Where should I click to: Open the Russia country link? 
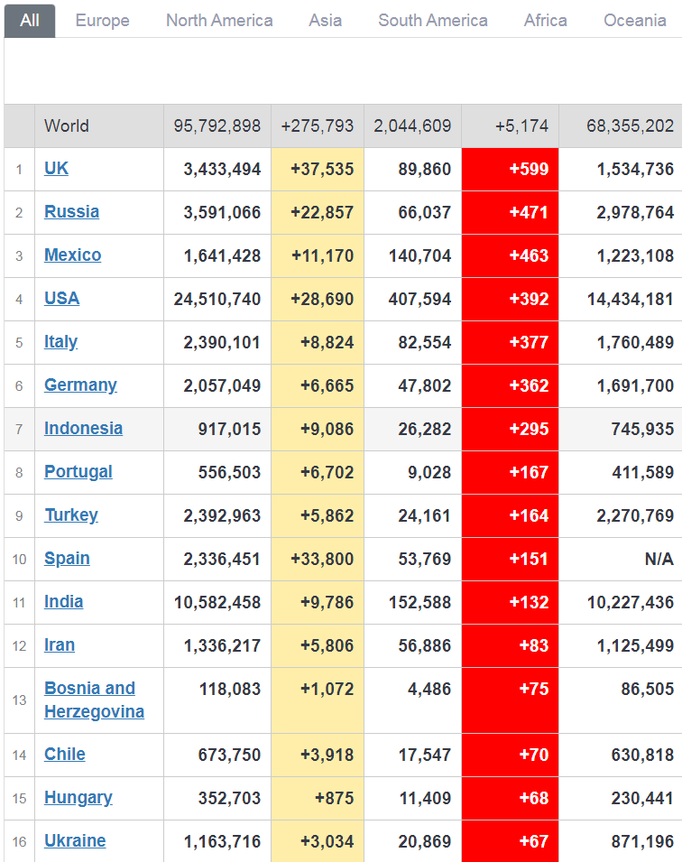(x=71, y=212)
